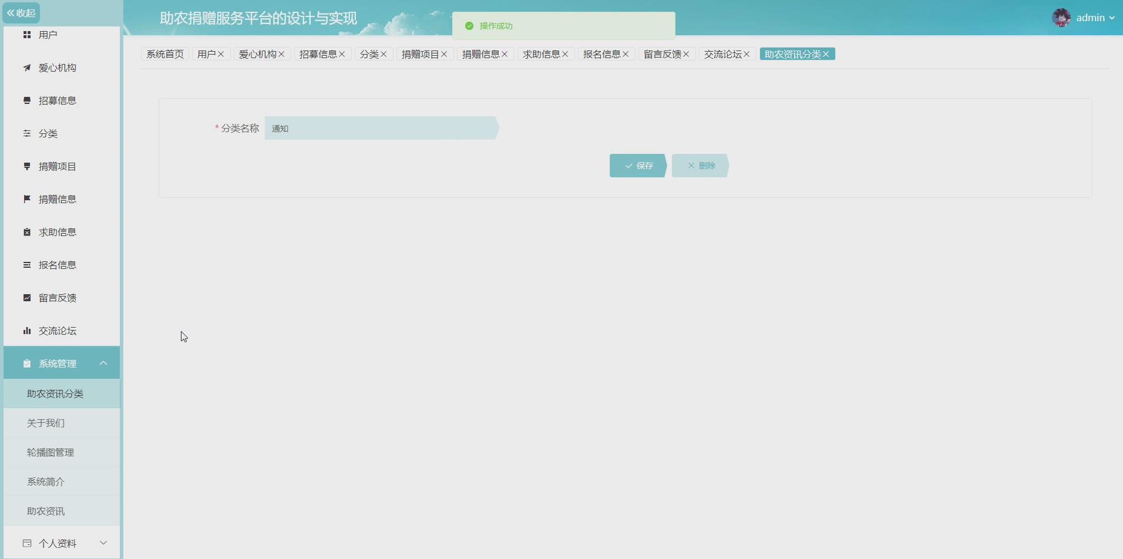Select the 交流论坛 bar-chart sidebar icon

click(x=26, y=331)
